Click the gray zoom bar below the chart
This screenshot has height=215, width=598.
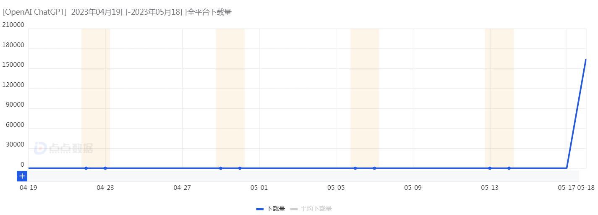[302, 176]
